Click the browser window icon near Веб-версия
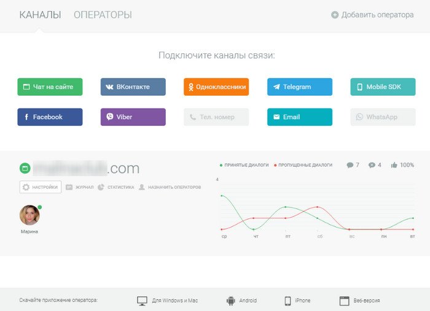This screenshot has height=311, width=430. [x=345, y=301]
